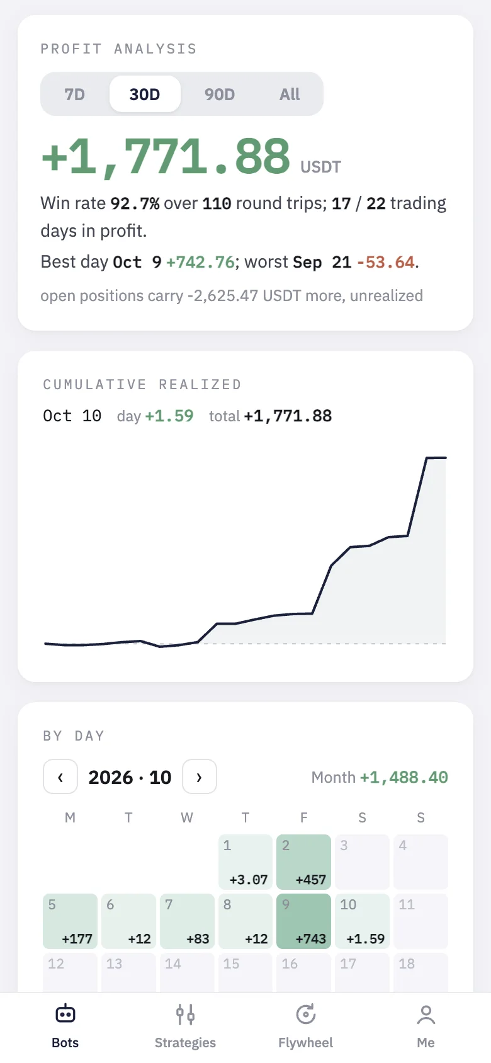Open the Bots tab icon
491x1063 pixels.
tap(65, 1015)
